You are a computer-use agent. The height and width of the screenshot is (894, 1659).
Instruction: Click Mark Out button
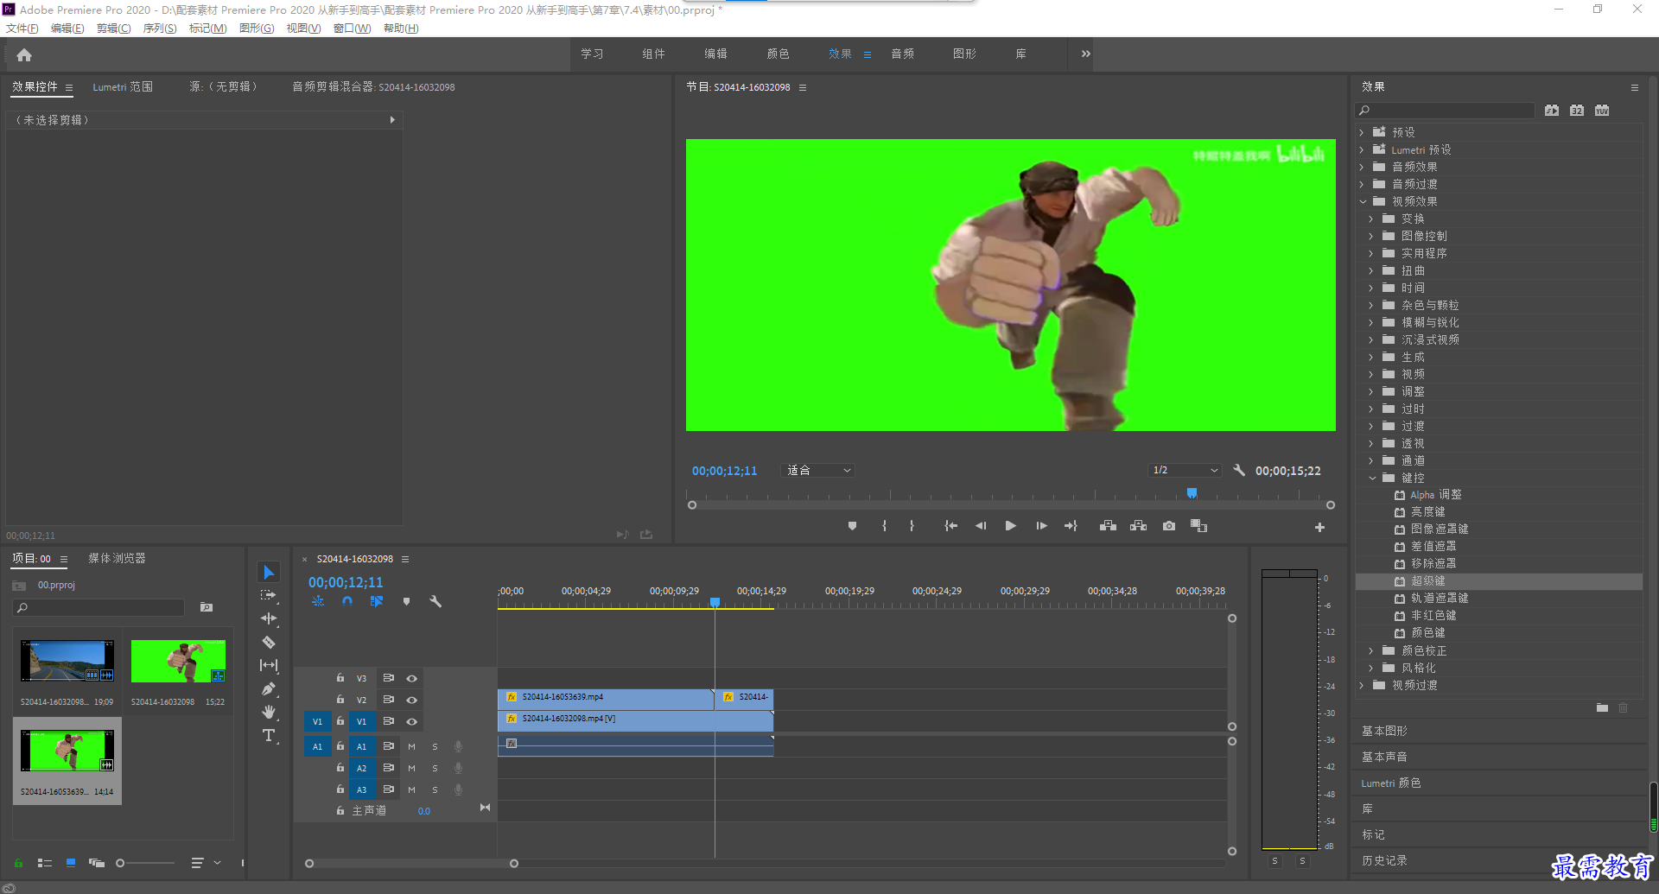pyautogui.click(x=912, y=526)
